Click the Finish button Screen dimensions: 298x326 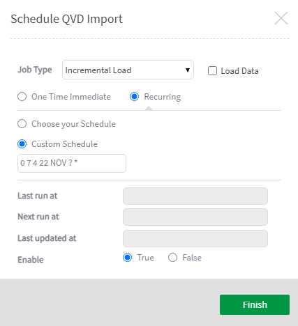pyautogui.click(x=255, y=304)
